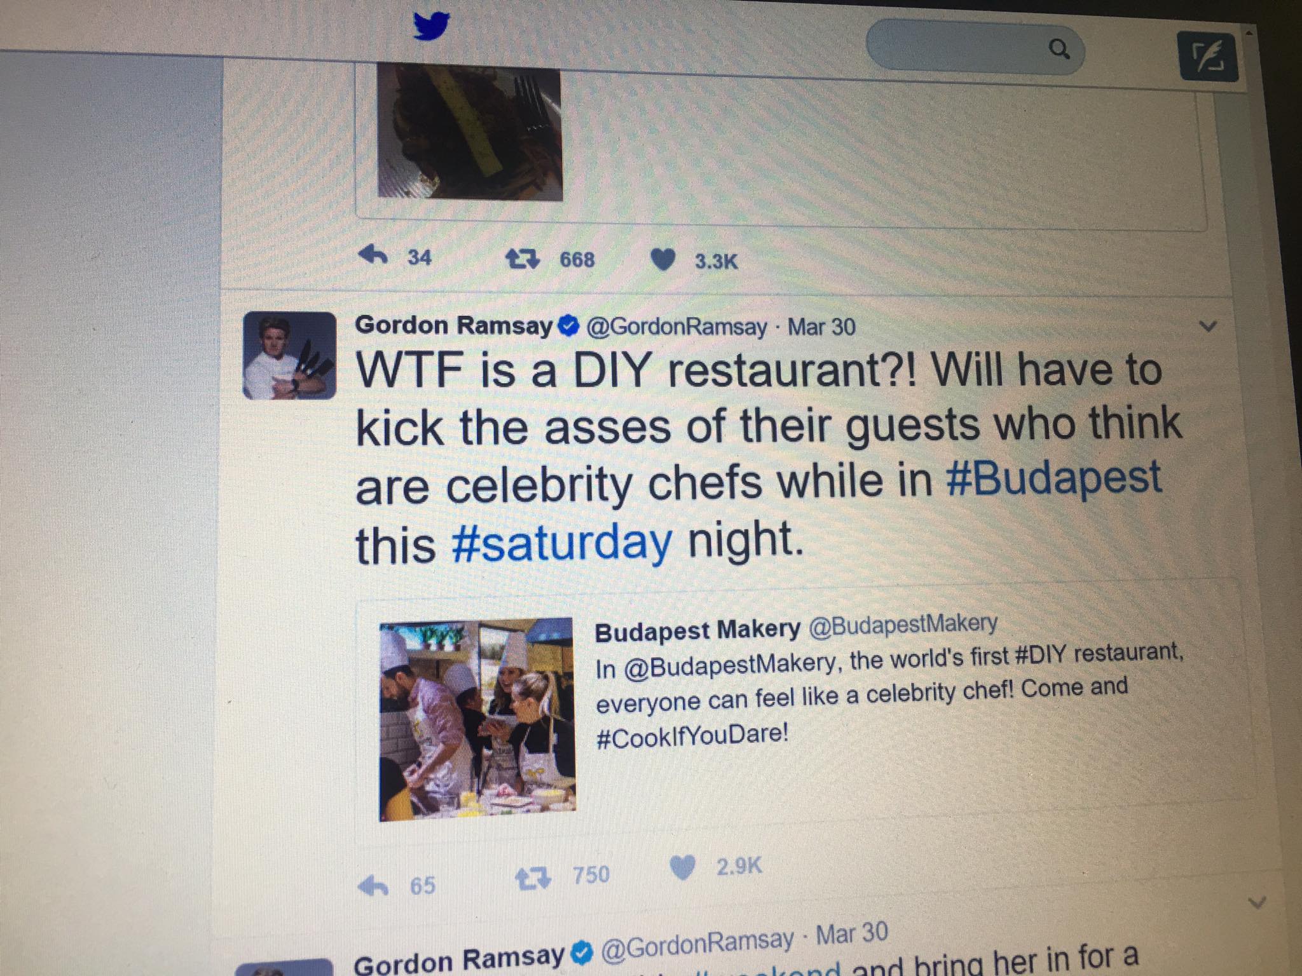Expand options chevron on the DIY restaurant tweet

click(x=1208, y=327)
